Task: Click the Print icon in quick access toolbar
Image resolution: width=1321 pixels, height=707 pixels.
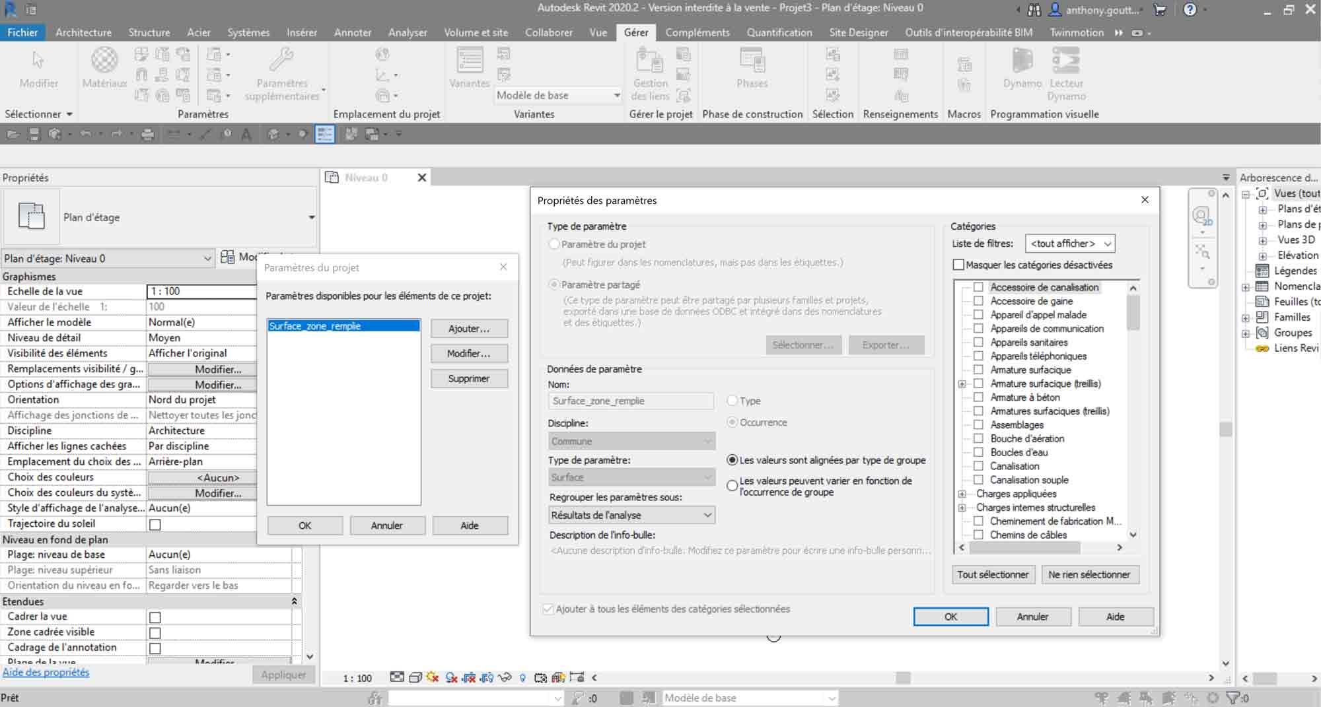Action: point(148,134)
